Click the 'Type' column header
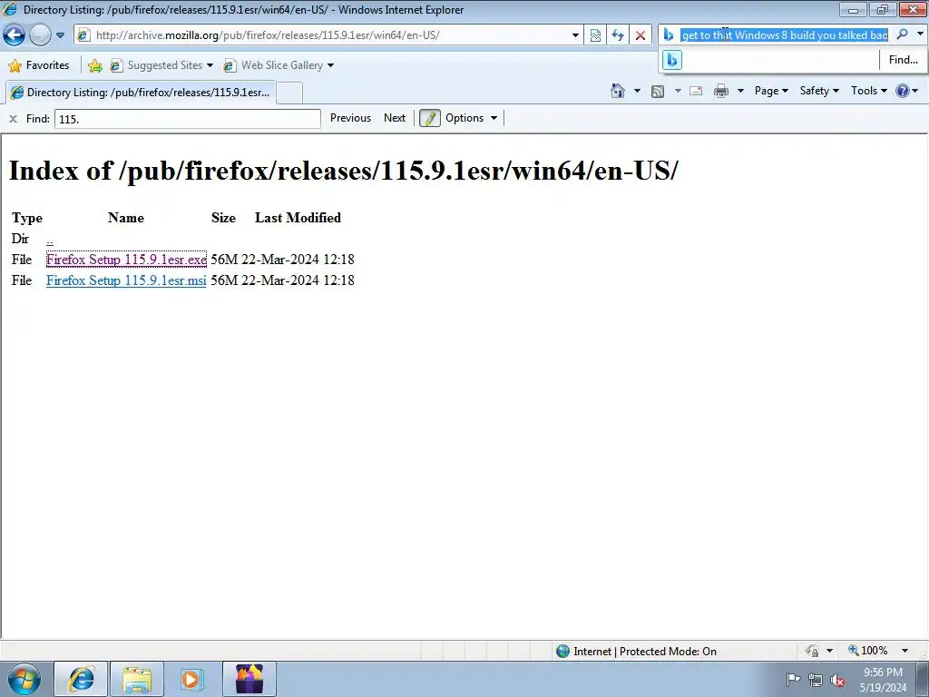Image resolution: width=929 pixels, height=697 pixels. 27,218
